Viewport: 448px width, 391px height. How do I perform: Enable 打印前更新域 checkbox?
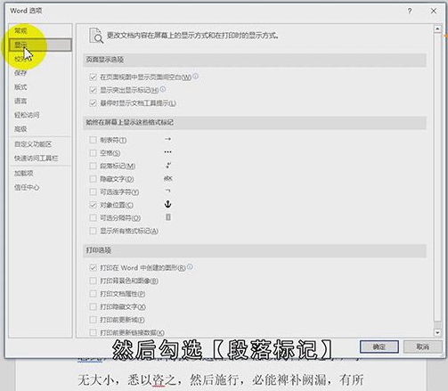click(93, 320)
